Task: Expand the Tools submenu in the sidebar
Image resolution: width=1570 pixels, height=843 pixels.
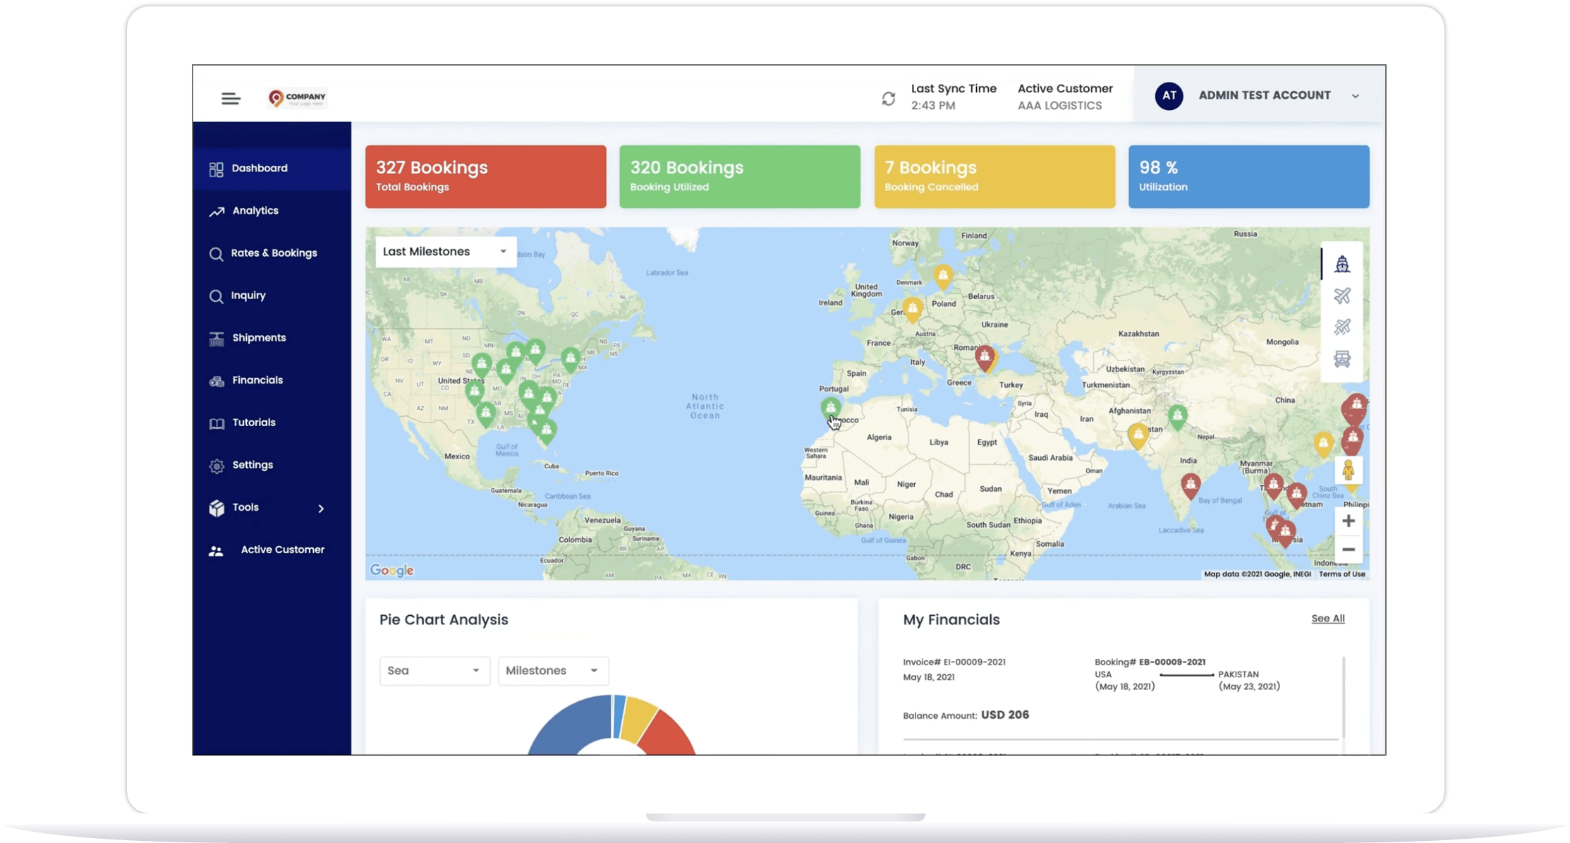Action: pyautogui.click(x=321, y=508)
